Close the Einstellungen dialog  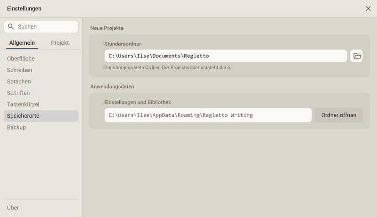click(368, 8)
